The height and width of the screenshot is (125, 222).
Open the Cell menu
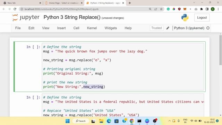[x=76, y=28]
